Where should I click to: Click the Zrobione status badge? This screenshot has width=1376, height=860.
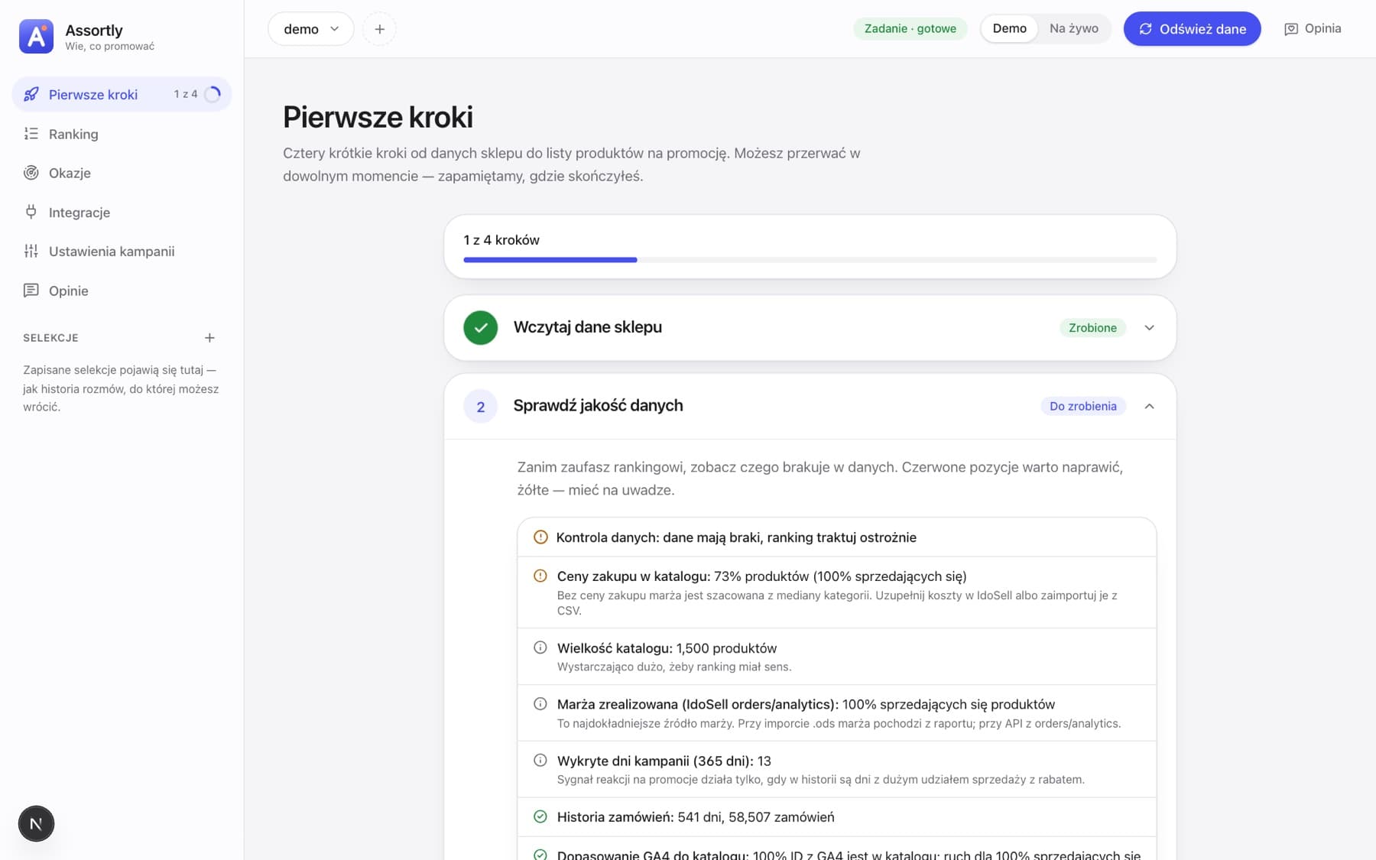(x=1092, y=328)
